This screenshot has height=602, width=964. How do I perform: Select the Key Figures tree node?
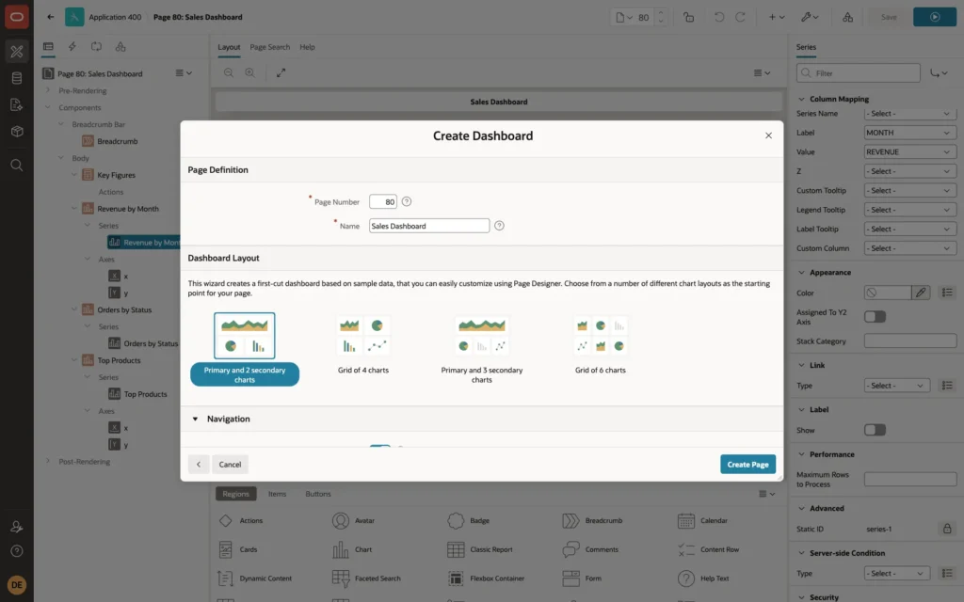pyautogui.click(x=116, y=175)
